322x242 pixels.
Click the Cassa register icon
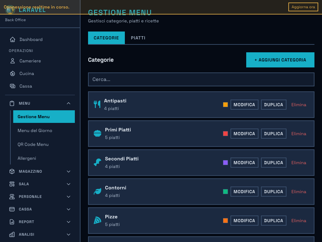tap(12, 86)
